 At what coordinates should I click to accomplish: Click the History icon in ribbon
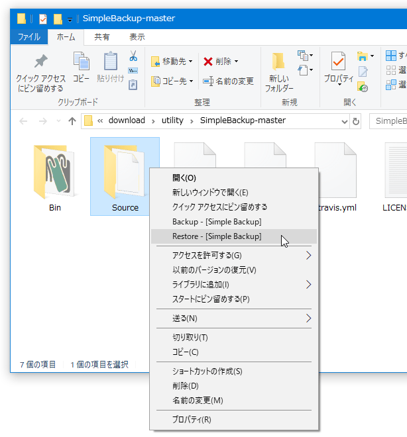click(363, 87)
